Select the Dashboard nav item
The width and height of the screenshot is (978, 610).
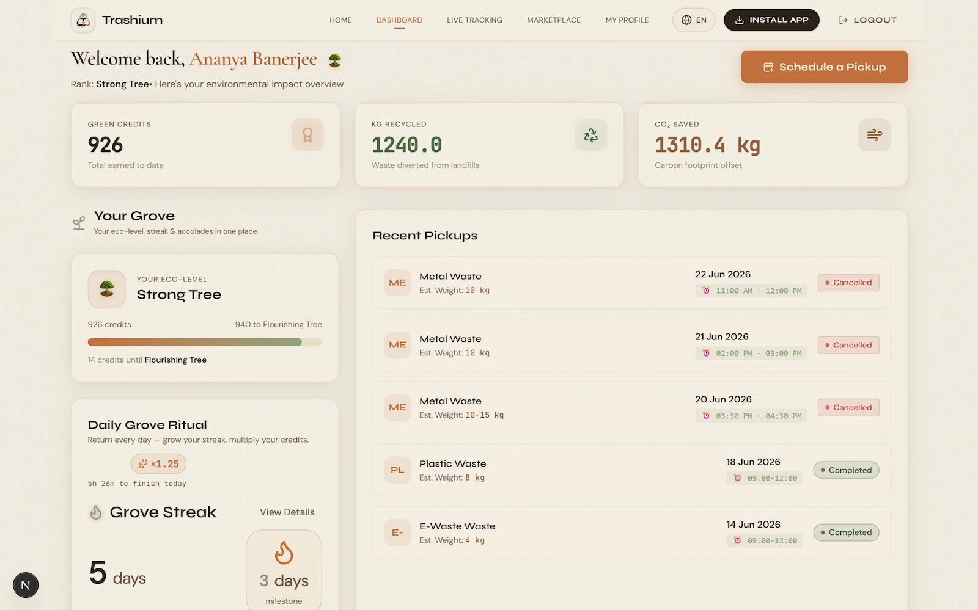pyautogui.click(x=399, y=20)
